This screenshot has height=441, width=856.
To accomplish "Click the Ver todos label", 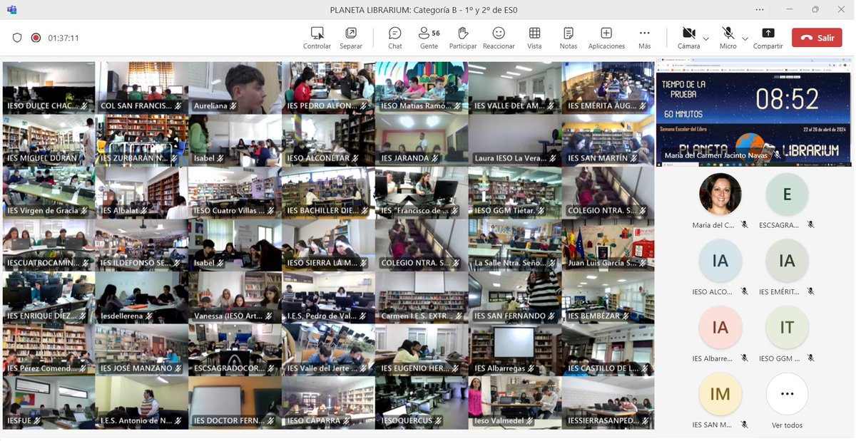I will 787,425.
